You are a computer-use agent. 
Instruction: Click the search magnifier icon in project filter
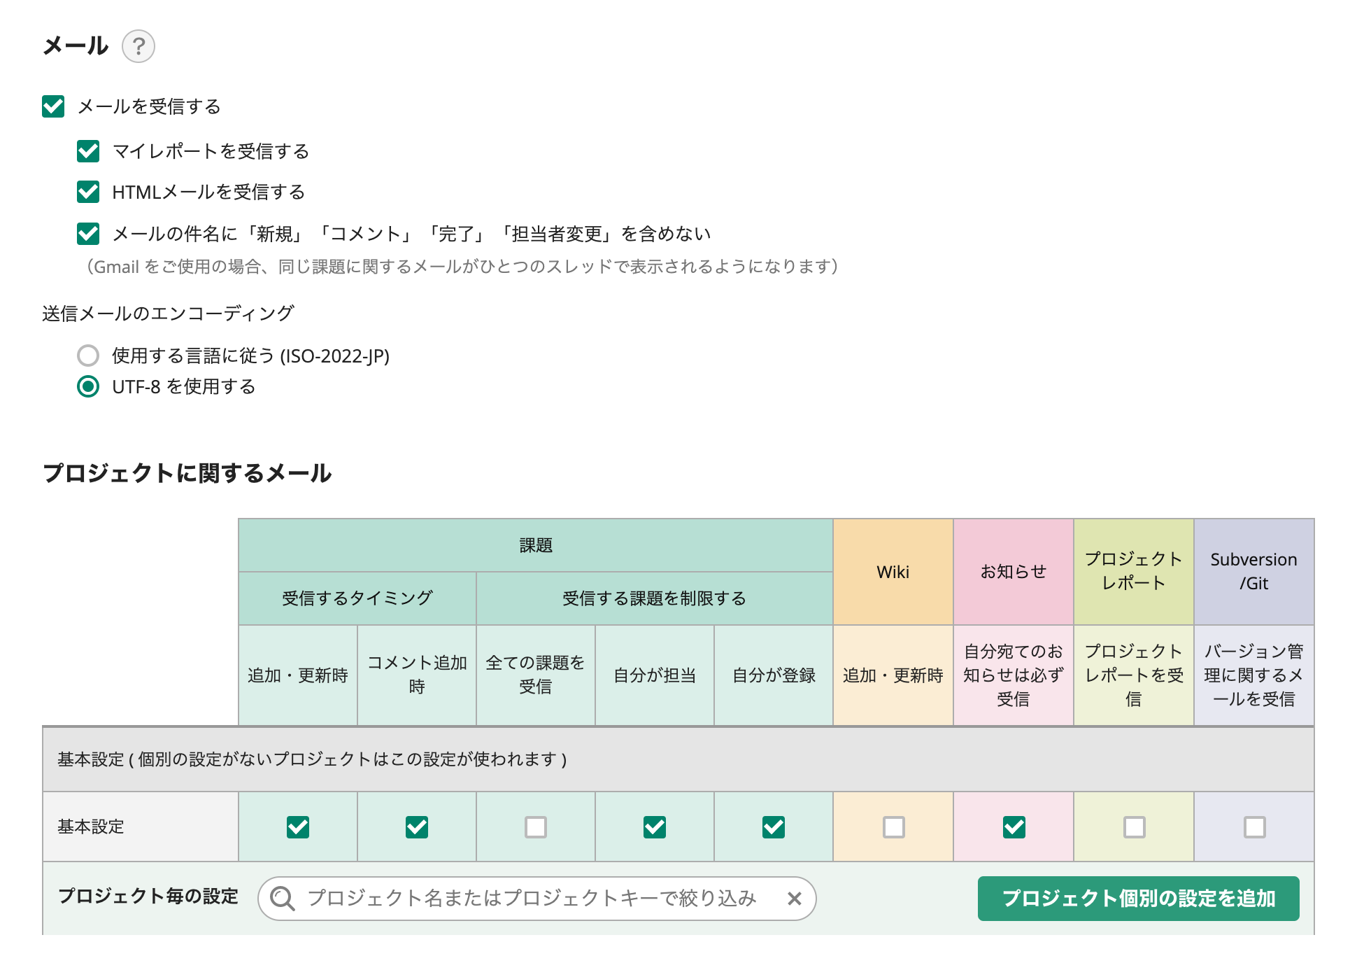pos(282,898)
